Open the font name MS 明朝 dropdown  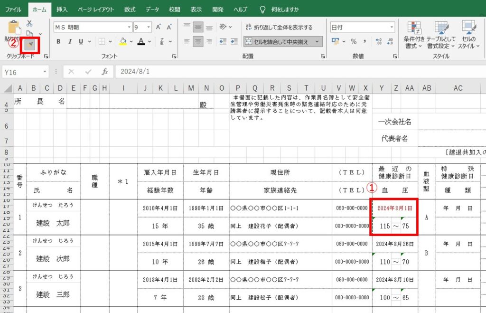coord(129,27)
